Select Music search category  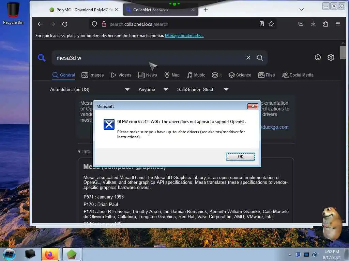pyautogui.click(x=196, y=75)
